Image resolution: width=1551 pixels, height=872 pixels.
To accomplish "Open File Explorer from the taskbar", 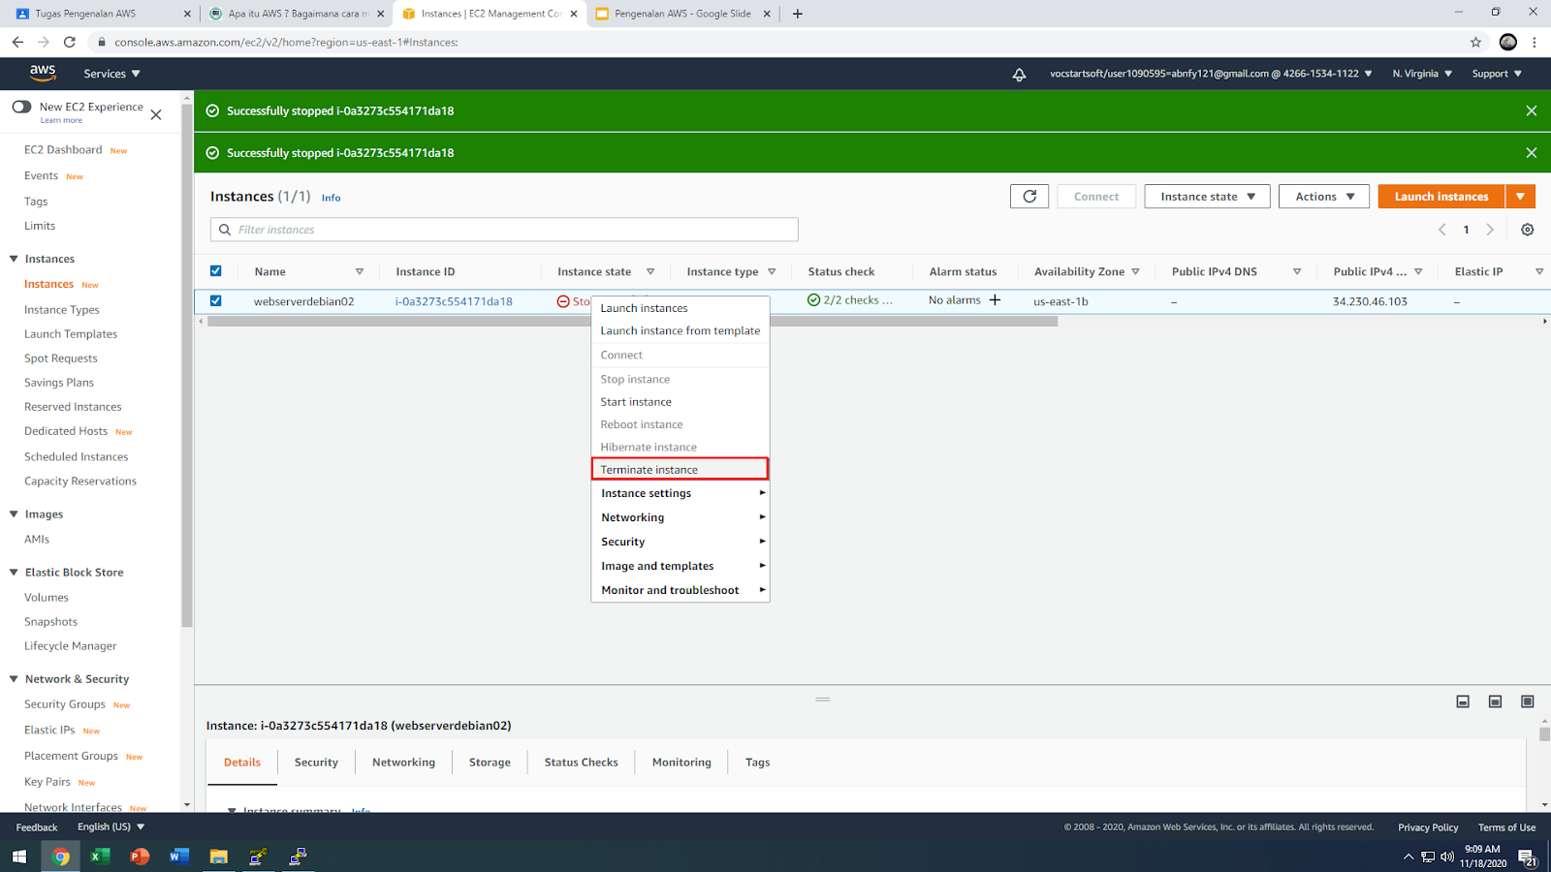I will 218,856.
